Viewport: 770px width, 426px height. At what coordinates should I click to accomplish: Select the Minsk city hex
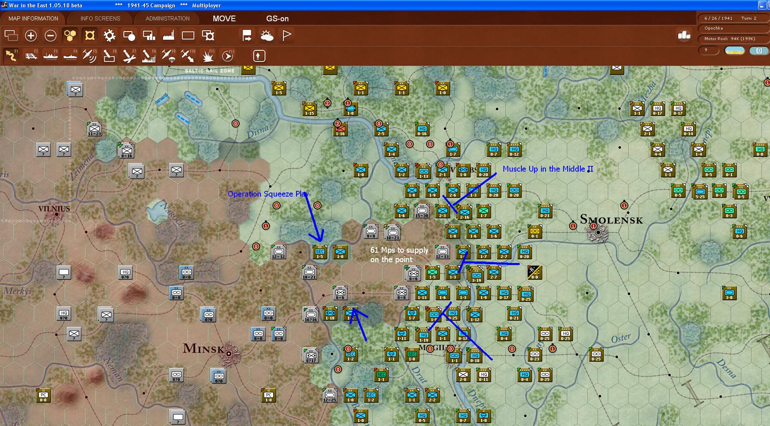[228, 353]
